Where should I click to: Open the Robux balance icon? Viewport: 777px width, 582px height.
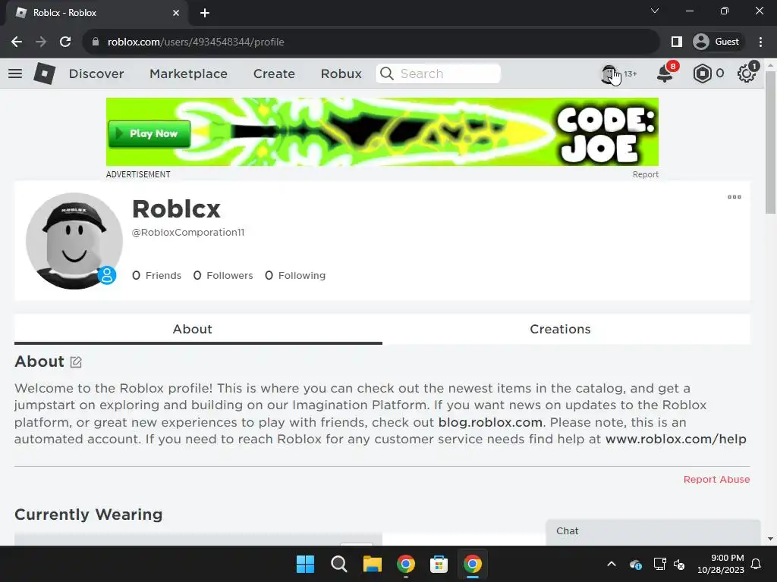click(702, 74)
